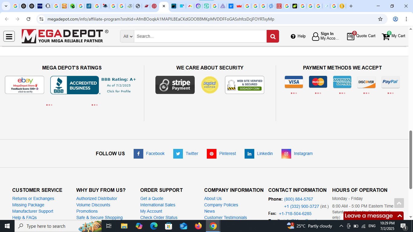Click the page vertical scrollbar thumb

[411, 159]
